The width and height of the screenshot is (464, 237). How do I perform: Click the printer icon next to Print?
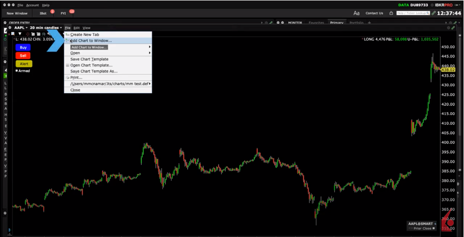[x=67, y=78]
